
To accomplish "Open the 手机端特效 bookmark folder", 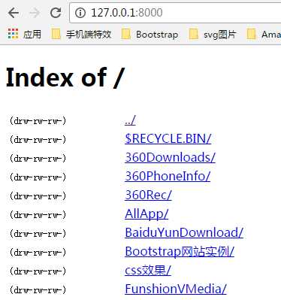I will (81, 34).
